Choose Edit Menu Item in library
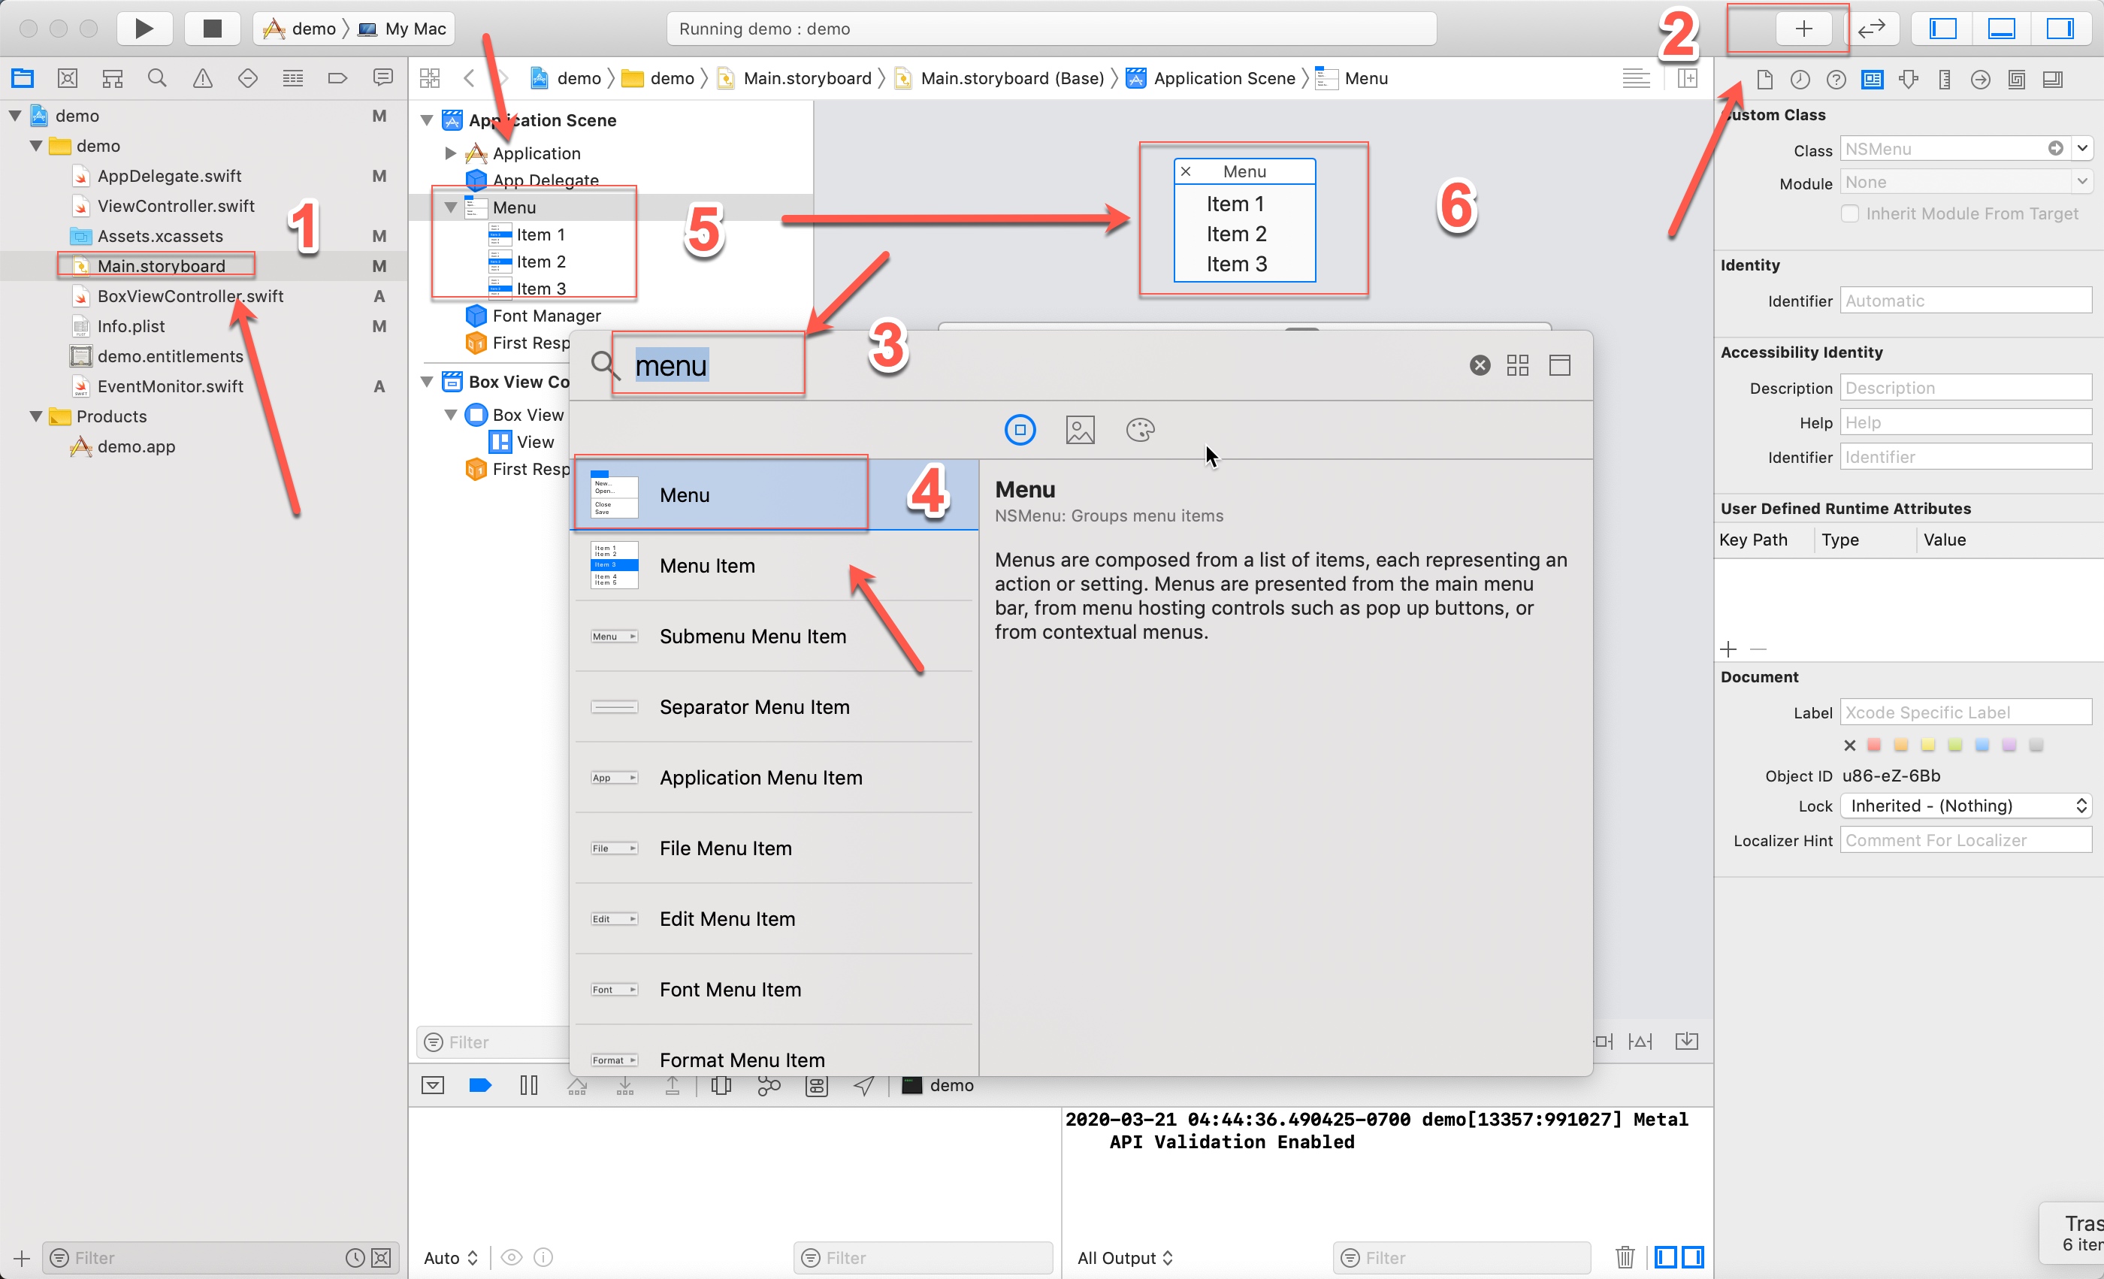The image size is (2104, 1279). click(x=774, y=919)
